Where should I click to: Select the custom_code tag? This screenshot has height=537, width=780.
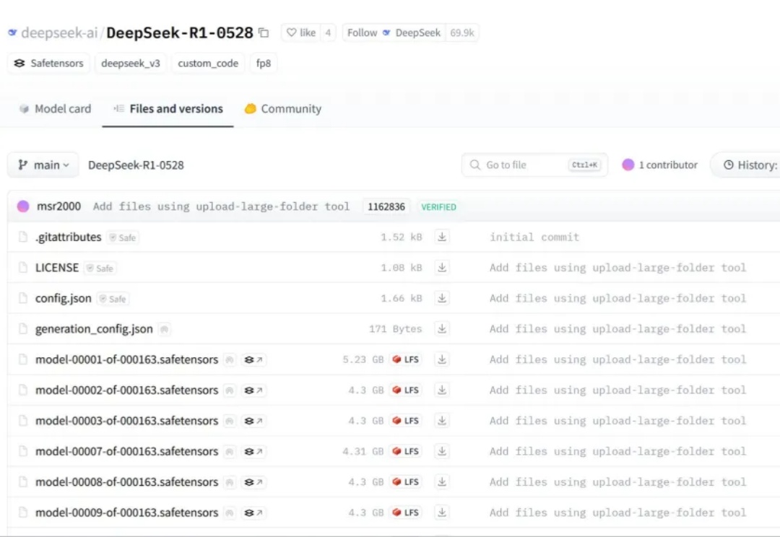(208, 63)
